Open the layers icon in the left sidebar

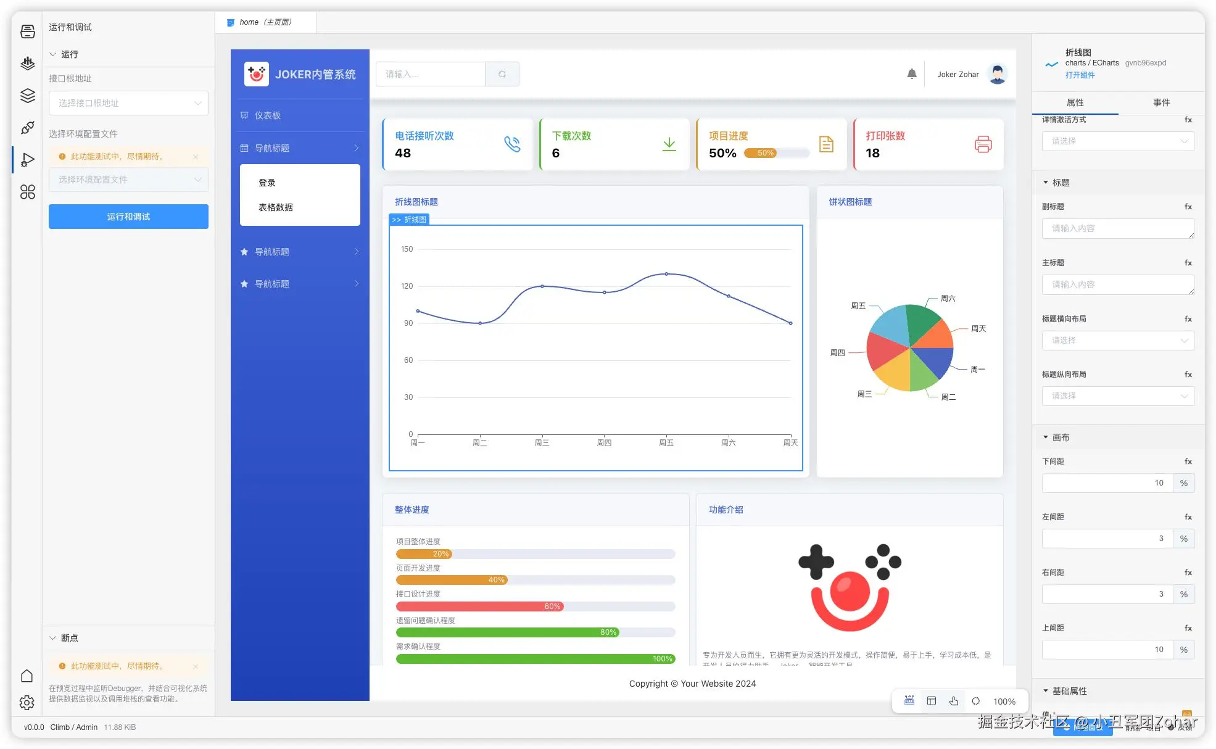point(27,96)
